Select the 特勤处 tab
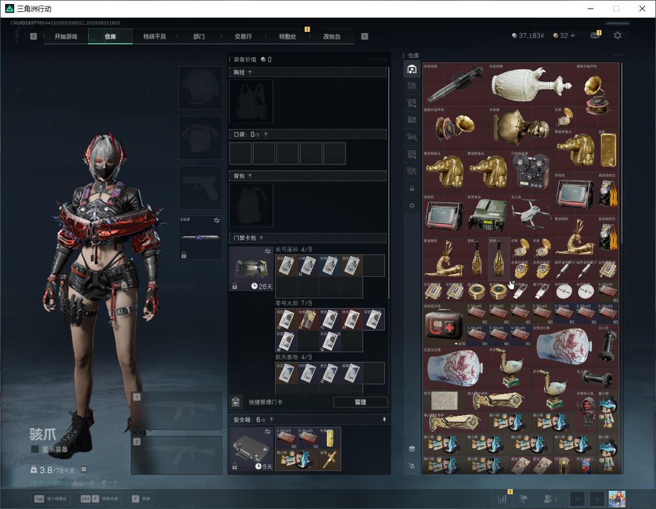This screenshot has width=656, height=509. tap(288, 36)
